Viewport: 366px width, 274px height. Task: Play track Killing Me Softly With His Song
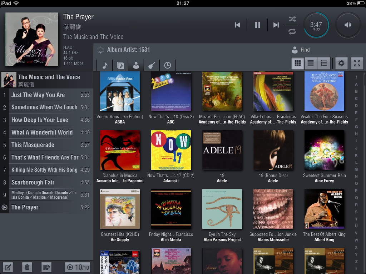click(x=46, y=169)
